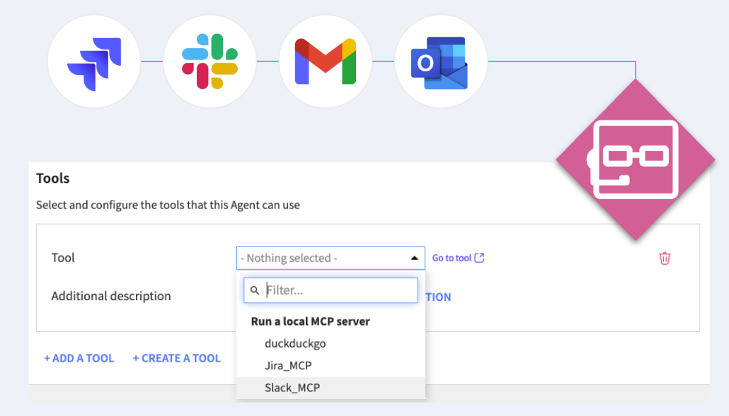
Task: Click the partially hidden button ending in TION
Action: tap(438, 297)
